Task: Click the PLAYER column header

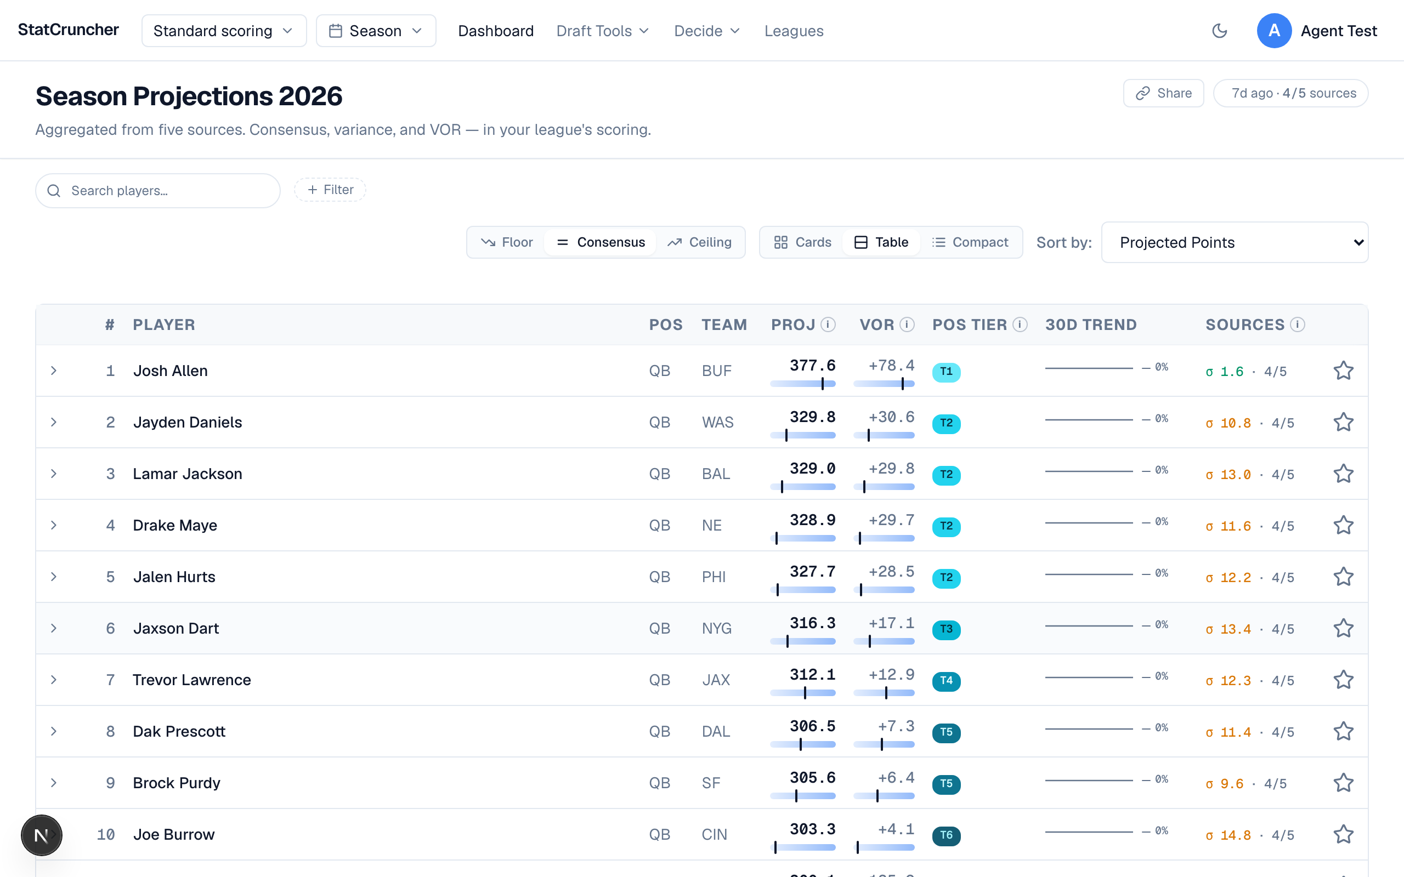Action: (x=164, y=325)
